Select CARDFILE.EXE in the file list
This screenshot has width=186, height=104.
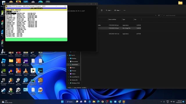tap(10, 19)
